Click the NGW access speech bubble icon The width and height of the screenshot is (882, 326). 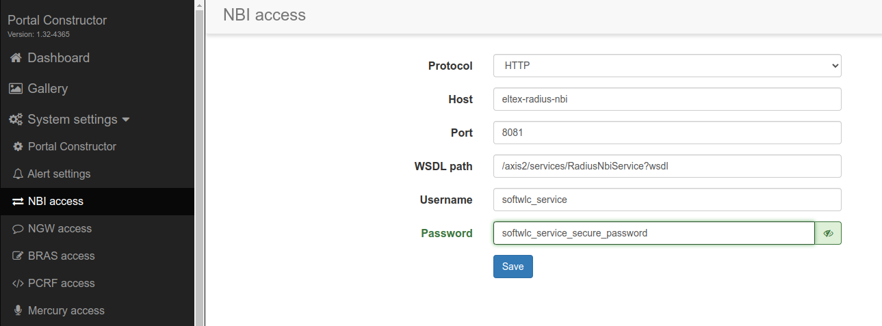(18, 229)
